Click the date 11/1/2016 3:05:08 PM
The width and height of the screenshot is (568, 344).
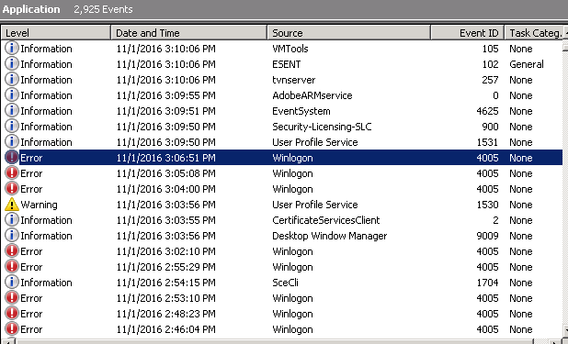[x=166, y=173]
